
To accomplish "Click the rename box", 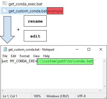I will click(35, 21).
